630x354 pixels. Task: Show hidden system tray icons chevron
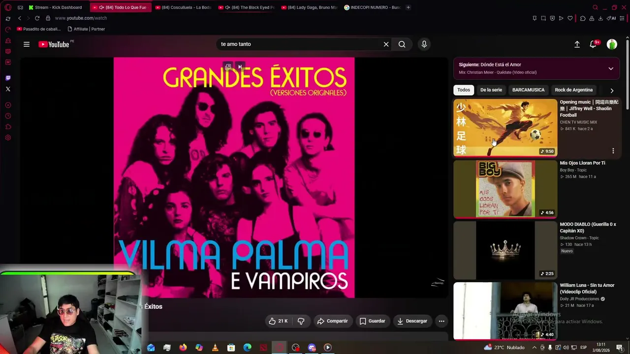[535, 348]
